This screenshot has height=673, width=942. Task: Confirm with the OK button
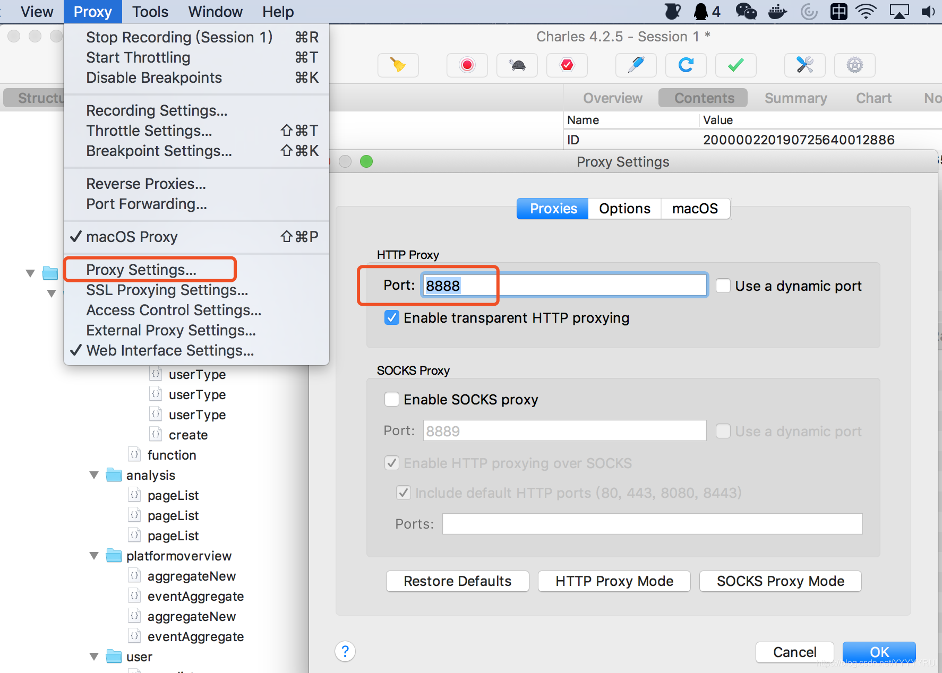tap(879, 652)
